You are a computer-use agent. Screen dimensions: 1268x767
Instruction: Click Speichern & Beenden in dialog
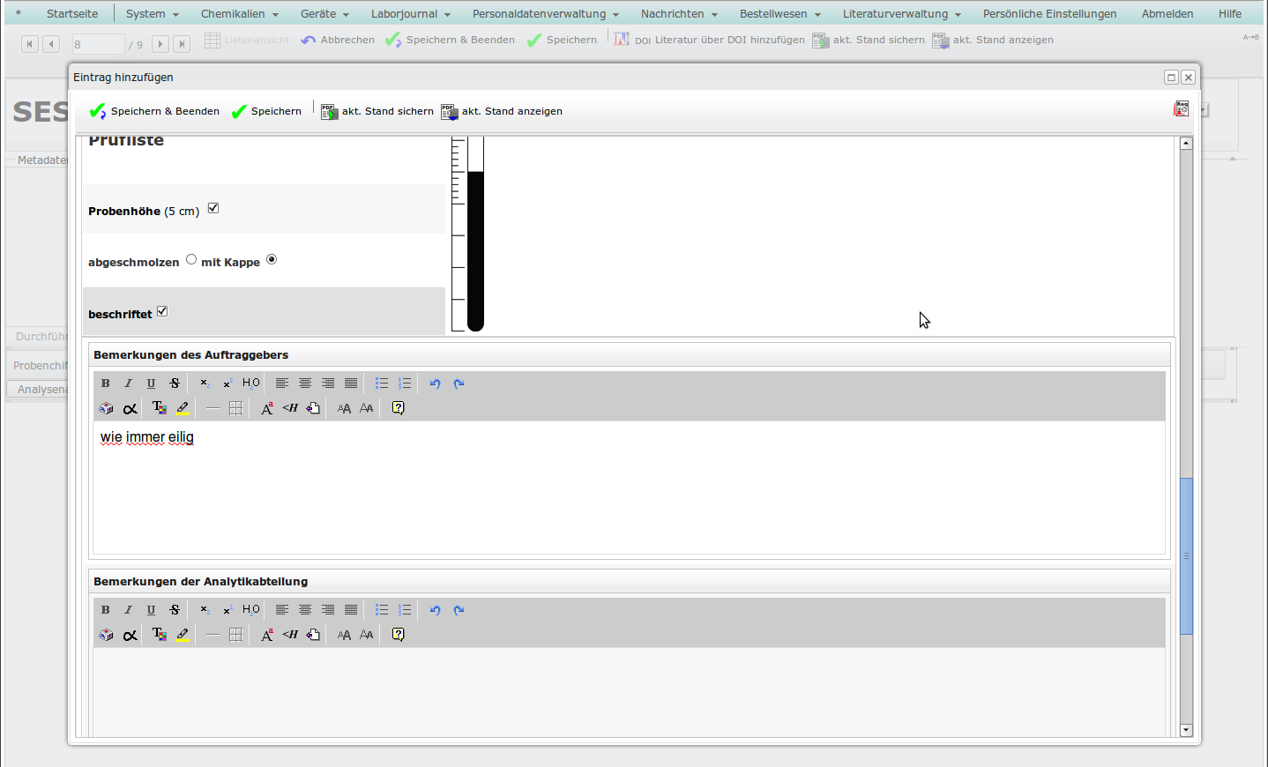pos(155,111)
